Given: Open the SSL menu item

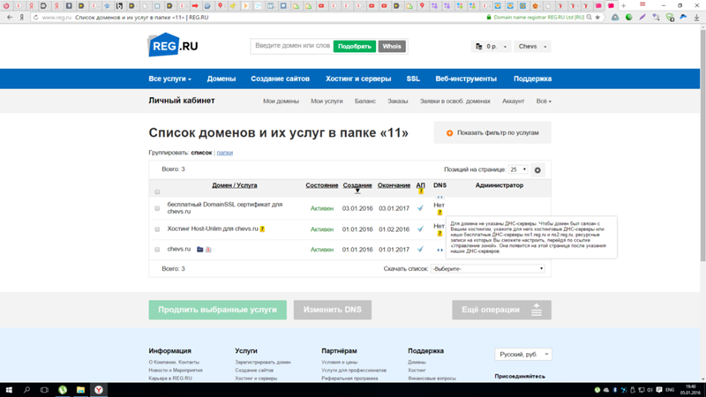Looking at the screenshot, I should (x=413, y=79).
